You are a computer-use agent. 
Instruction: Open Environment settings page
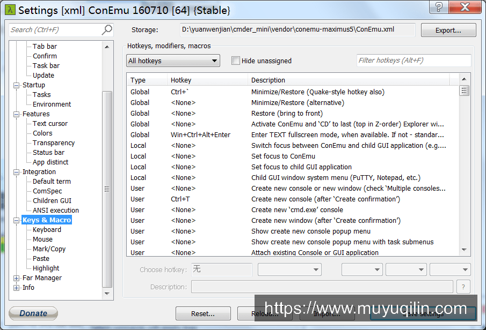[x=52, y=104]
